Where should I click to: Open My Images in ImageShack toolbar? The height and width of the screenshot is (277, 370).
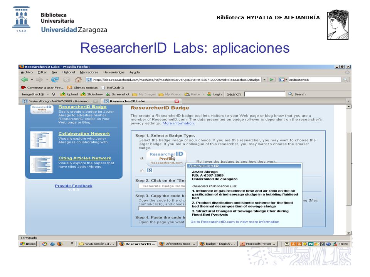(x=144, y=94)
